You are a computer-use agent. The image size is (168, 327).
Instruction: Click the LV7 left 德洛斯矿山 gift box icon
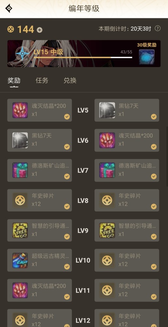point(20,170)
